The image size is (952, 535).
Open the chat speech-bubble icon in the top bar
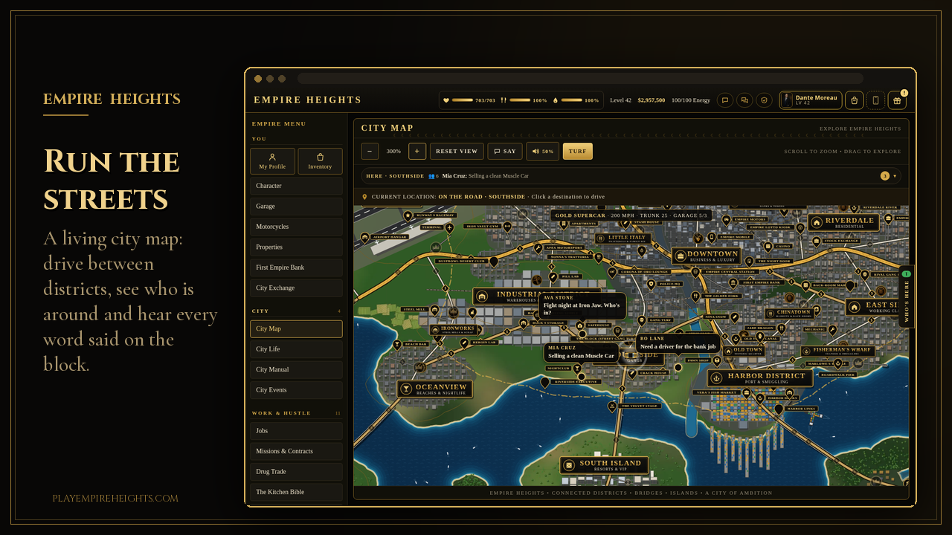(x=725, y=100)
